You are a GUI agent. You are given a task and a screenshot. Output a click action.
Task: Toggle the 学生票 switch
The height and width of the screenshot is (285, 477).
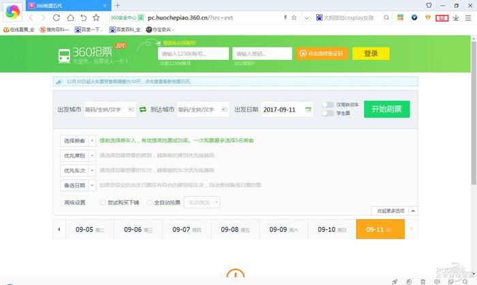coord(328,113)
